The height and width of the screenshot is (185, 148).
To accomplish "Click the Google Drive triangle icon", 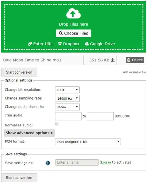I will pyautogui.click(x=87, y=44).
